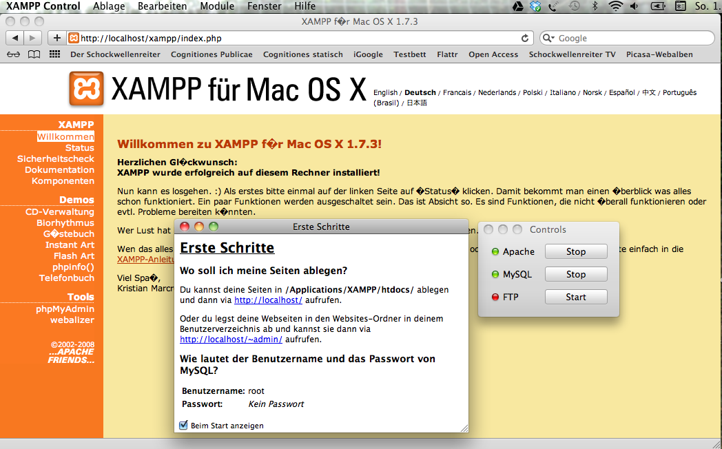722x449 pixels.
Task: Open phpMyAdmin tool
Action: click(65, 309)
